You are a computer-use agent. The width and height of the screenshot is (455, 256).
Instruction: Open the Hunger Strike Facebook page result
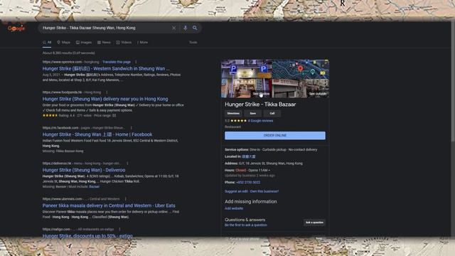(97, 134)
